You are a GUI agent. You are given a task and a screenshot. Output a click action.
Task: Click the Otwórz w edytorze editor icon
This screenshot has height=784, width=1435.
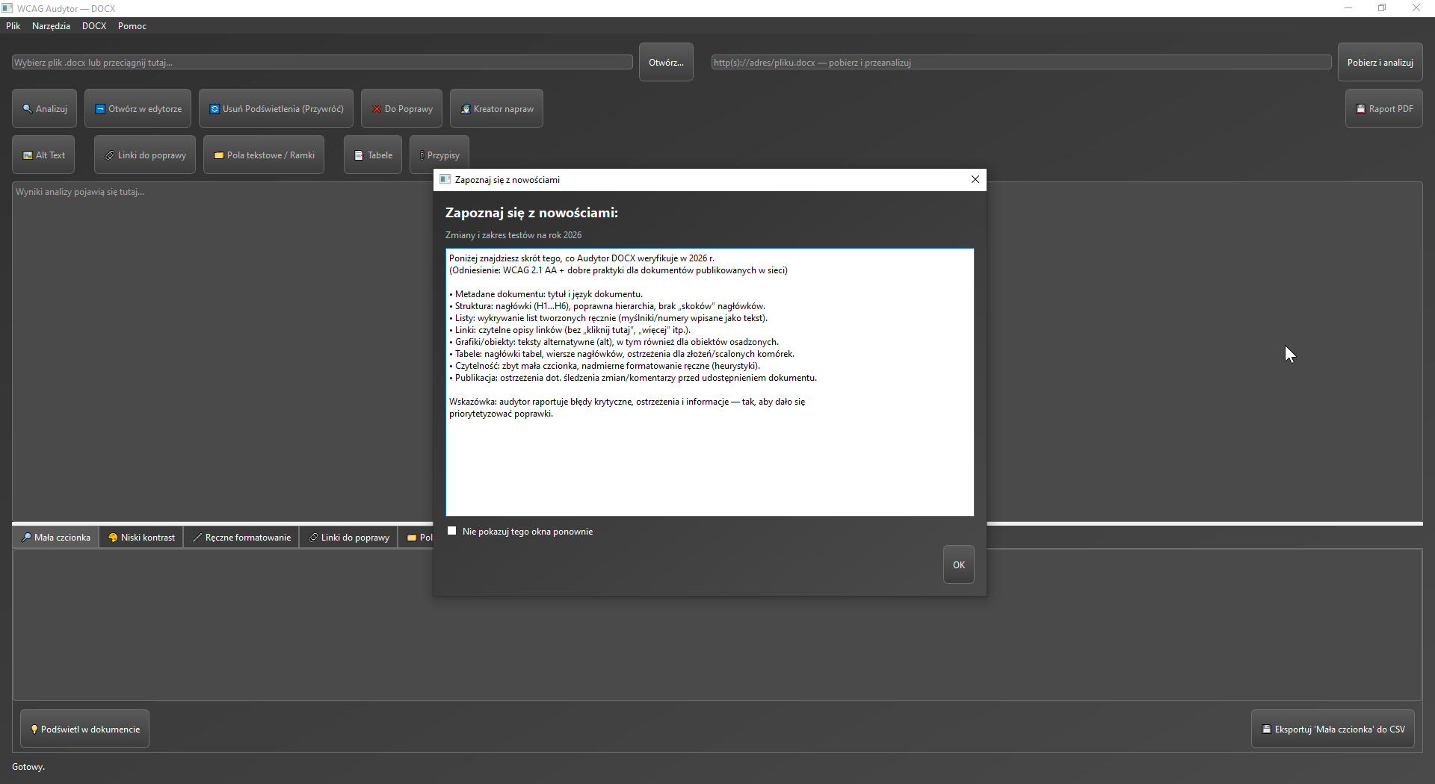pos(100,108)
